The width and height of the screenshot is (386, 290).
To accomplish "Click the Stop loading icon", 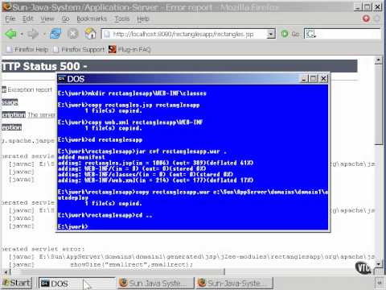I will click(x=73, y=34).
